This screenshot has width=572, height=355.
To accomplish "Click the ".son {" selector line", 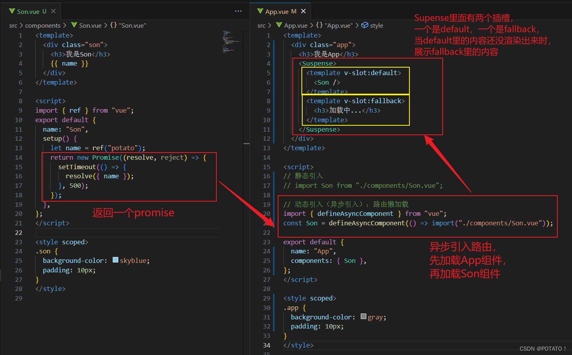I will tap(47, 251).
